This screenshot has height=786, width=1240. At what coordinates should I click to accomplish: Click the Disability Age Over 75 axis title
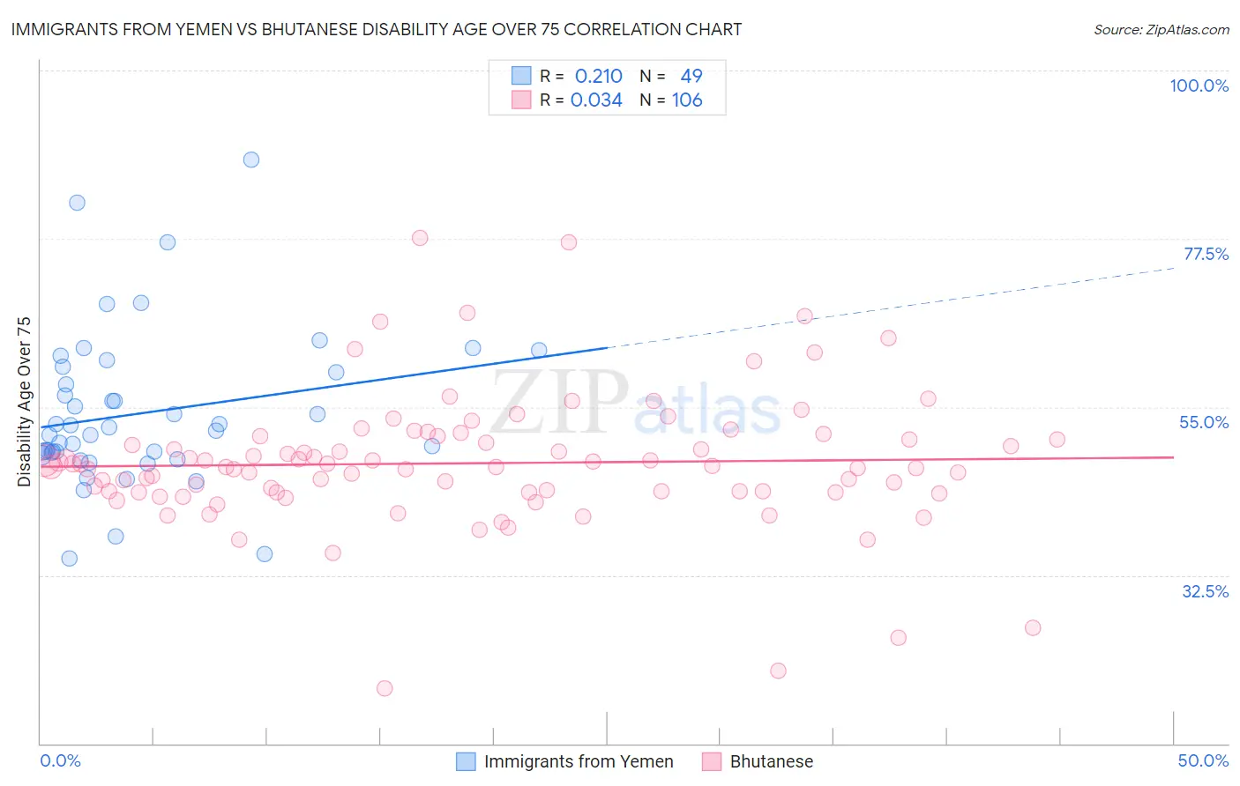tap(24, 402)
